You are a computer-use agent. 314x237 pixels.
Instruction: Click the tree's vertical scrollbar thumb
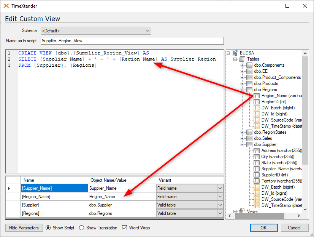click(305, 110)
